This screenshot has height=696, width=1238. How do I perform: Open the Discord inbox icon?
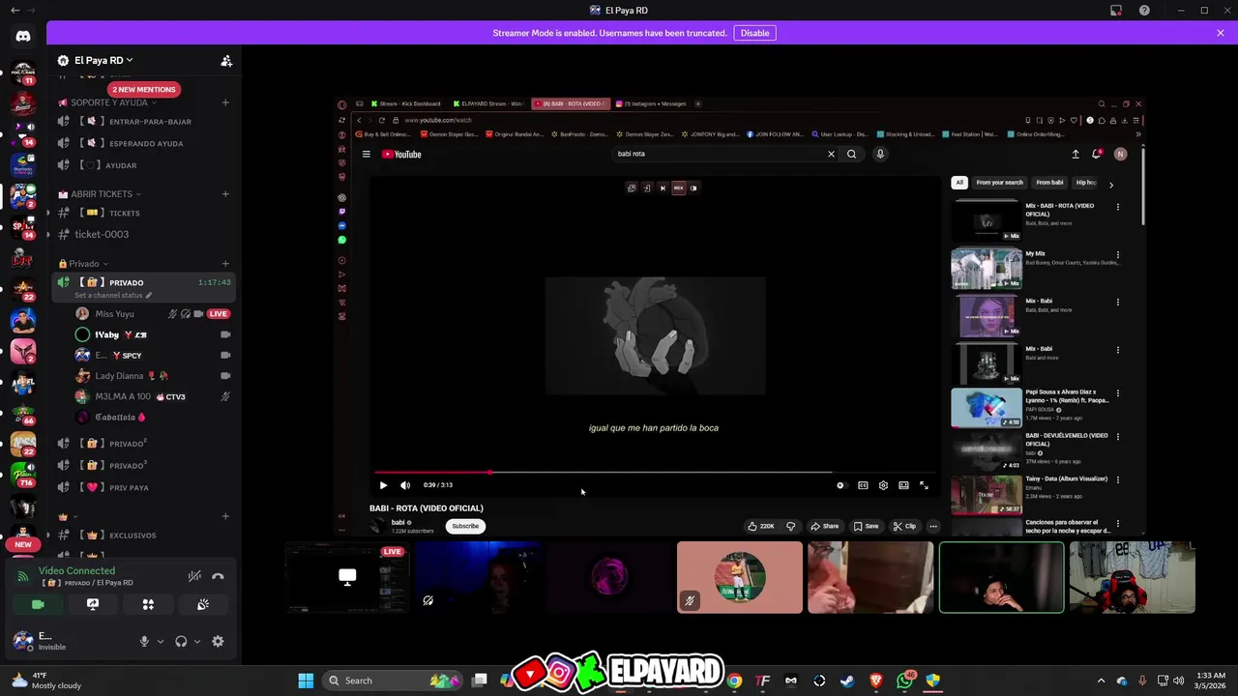click(x=1116, y=11)
